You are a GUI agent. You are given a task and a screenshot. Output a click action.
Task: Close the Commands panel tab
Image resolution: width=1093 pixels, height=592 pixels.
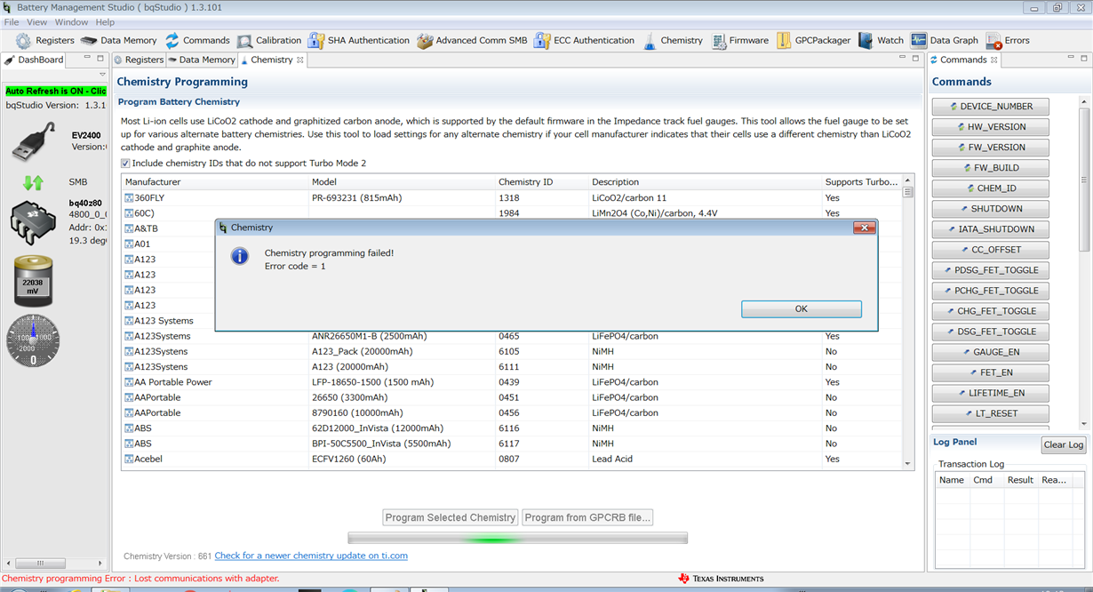[x=994, y=60]
